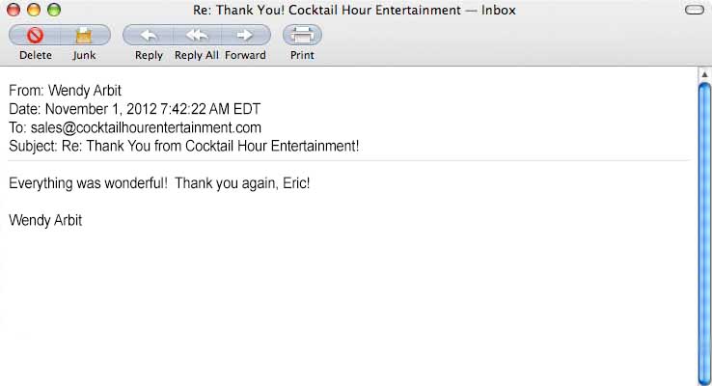Close the message window with the red button

pos(14,10)
